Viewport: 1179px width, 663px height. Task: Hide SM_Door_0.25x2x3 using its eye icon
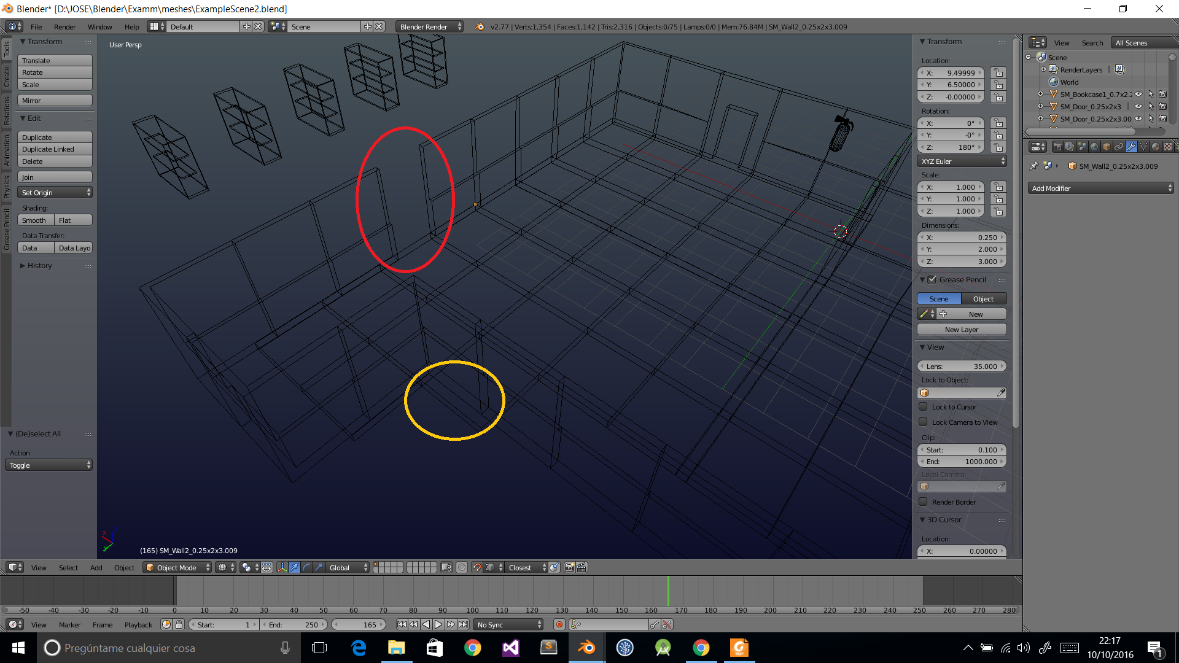point(1138,106)
